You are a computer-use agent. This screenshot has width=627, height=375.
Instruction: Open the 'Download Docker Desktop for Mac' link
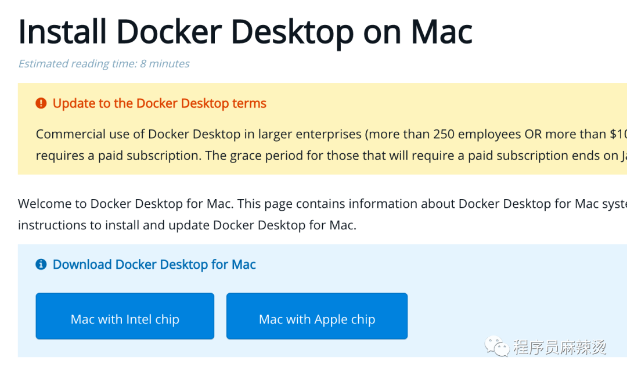click(154, 264)
